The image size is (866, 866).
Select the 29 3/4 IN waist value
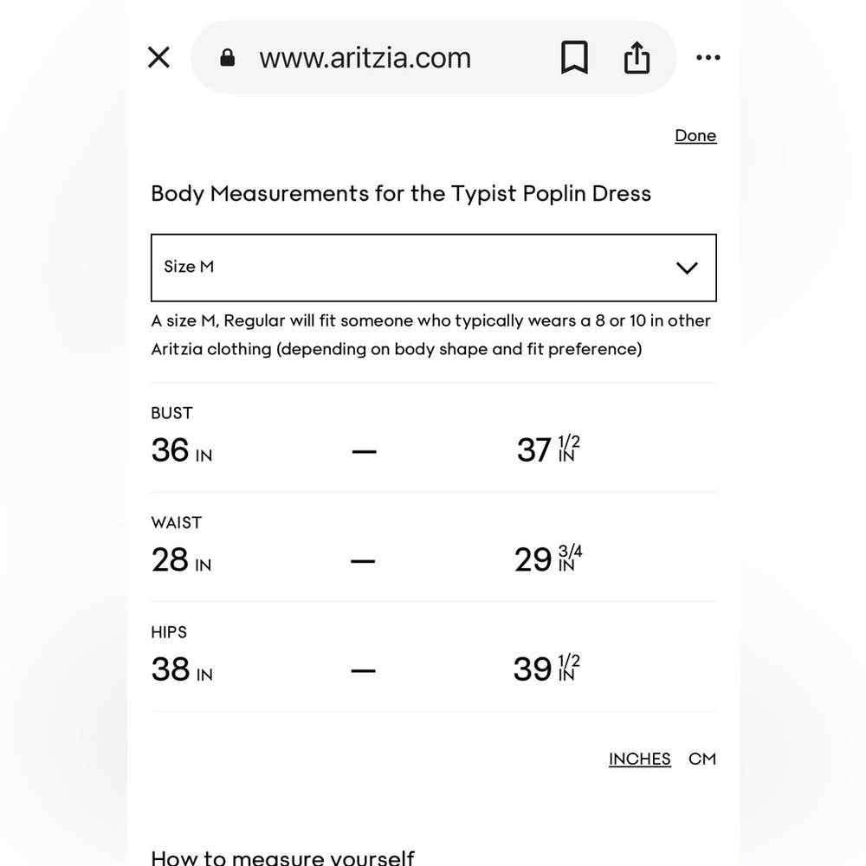(x=548, y=559)
